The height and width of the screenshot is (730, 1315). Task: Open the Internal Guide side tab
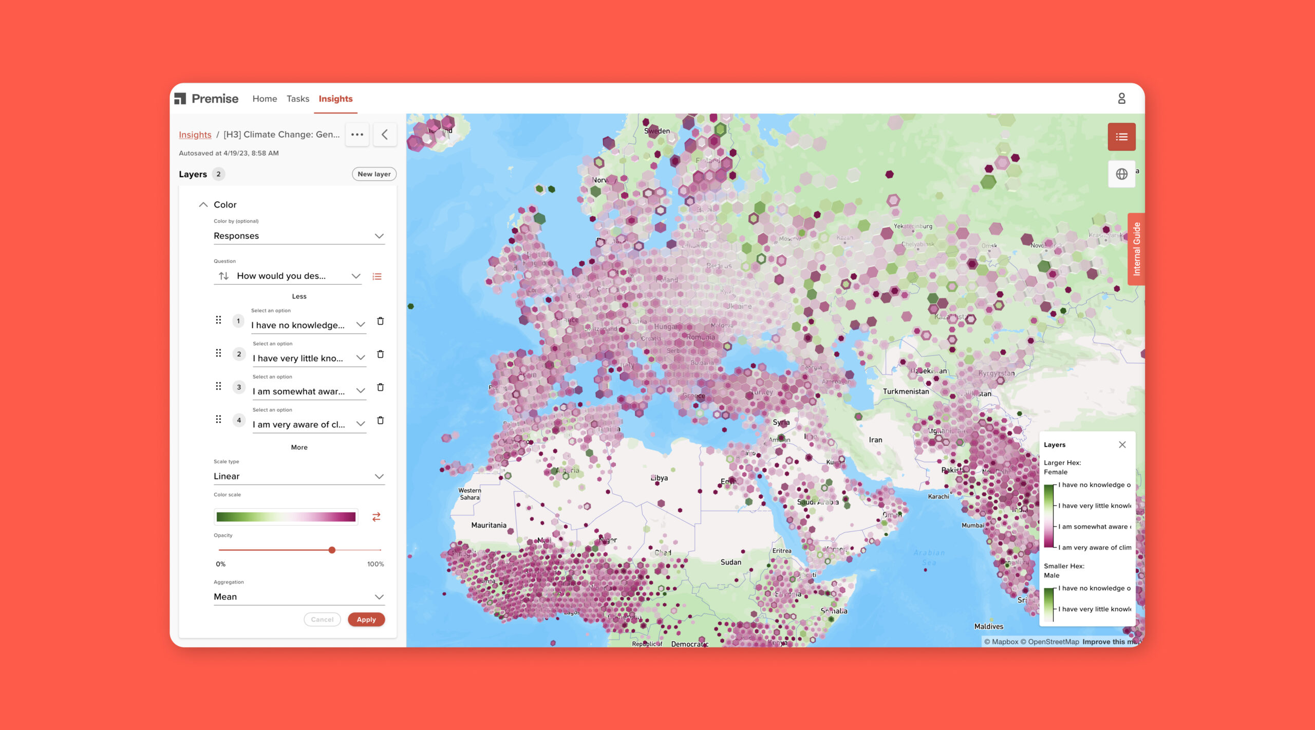point(1137,249)
